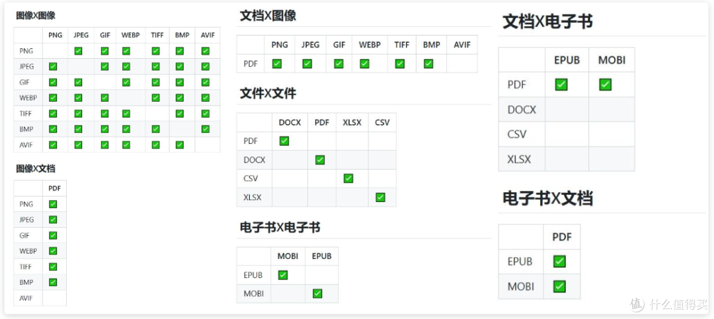Click the PDF column header in 图像X文档 table
714x319 pixels.
point(54,188)
